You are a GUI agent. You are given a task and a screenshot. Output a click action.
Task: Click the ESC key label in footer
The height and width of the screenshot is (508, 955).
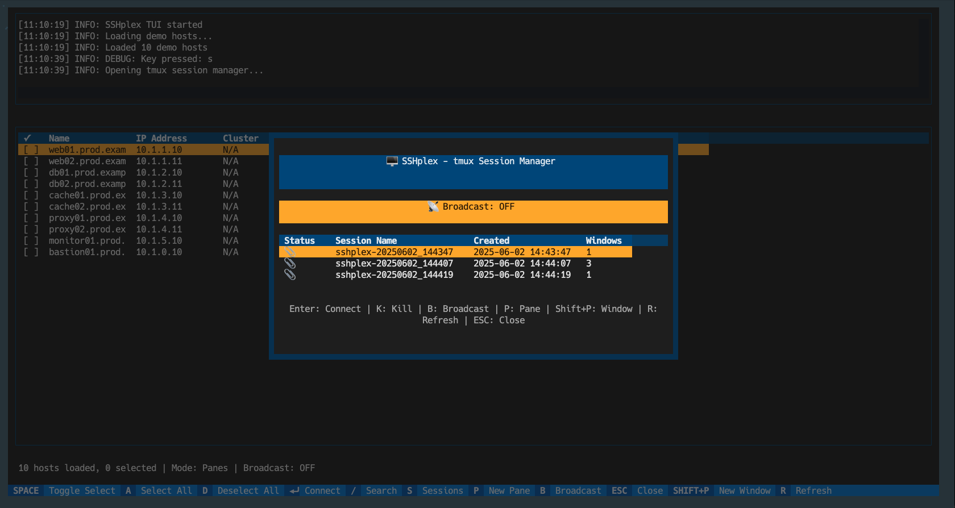click(x=620, y=491)
